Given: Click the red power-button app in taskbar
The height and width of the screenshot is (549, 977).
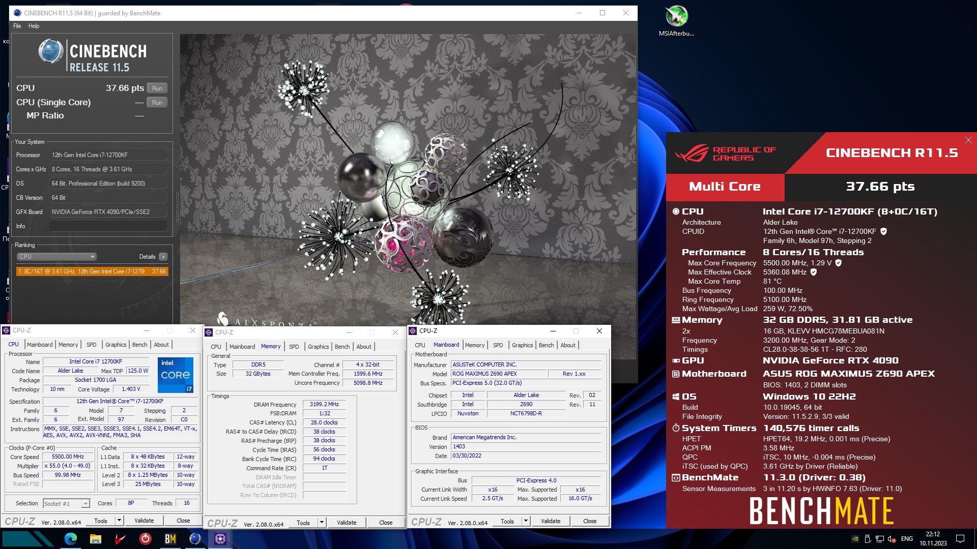Looking at the screenshot, I should 145,539.
